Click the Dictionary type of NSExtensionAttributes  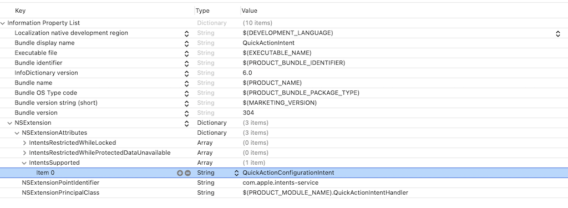[x=211, y=133]
